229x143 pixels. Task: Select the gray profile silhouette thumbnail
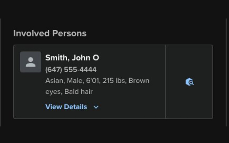(x=31, y=62)
